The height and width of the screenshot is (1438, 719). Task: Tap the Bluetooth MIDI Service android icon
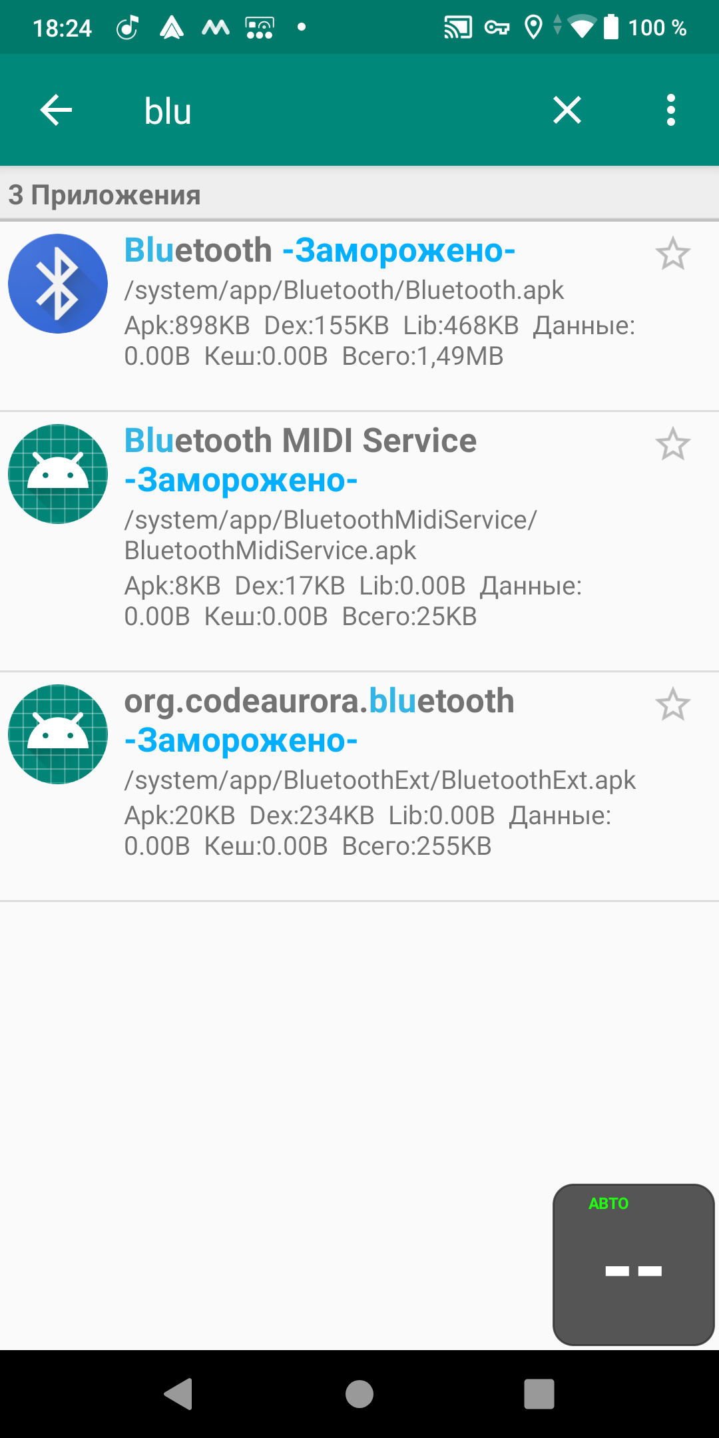pos(58,474)
